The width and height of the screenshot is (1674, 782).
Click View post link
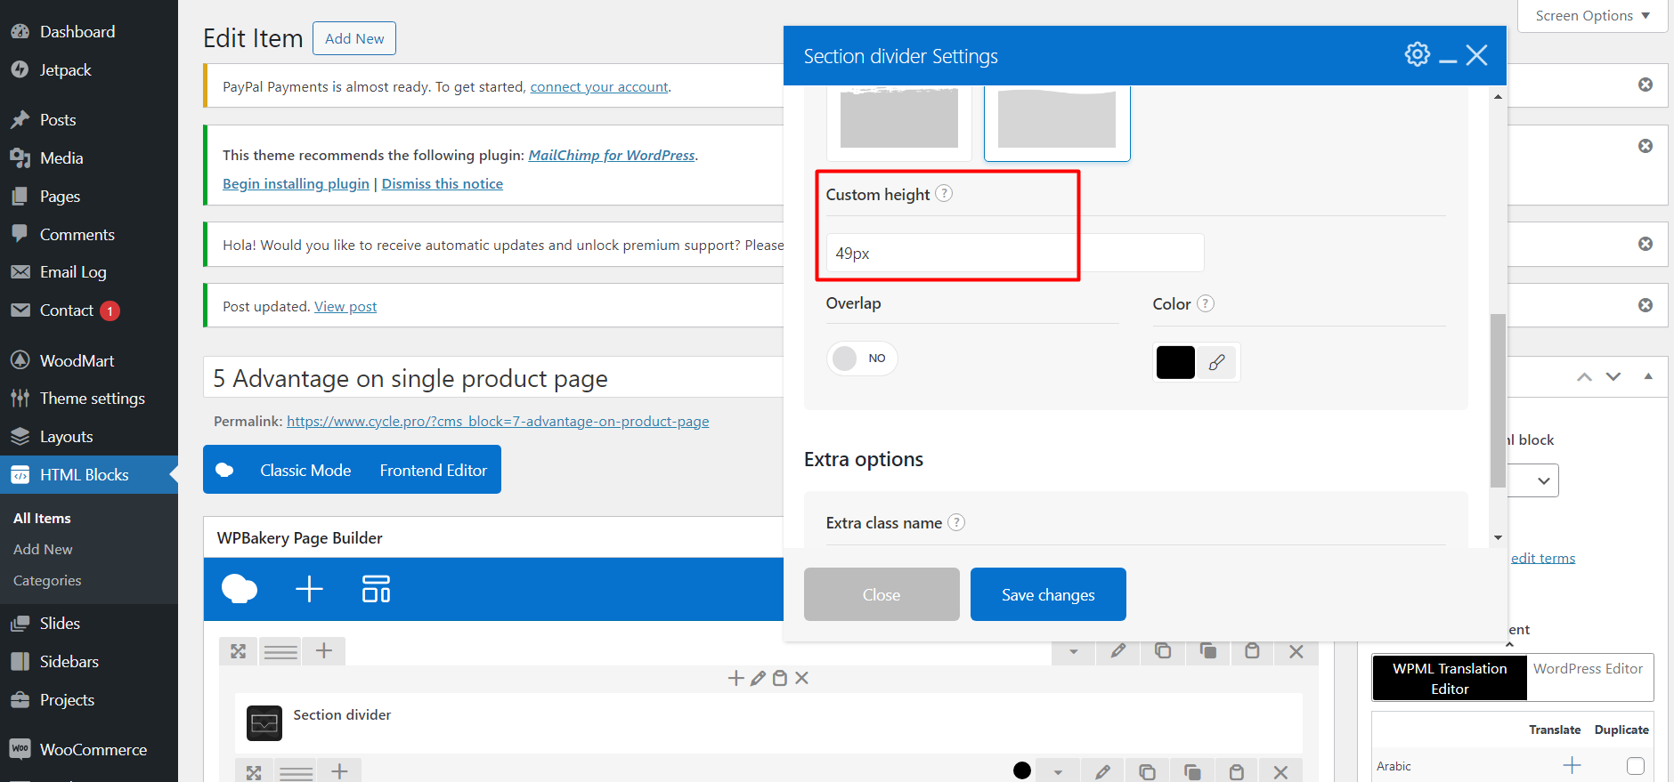coord(345,306)
